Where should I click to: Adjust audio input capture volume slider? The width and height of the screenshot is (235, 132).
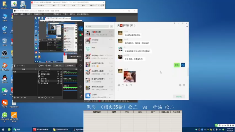click(x=70, y=83)
